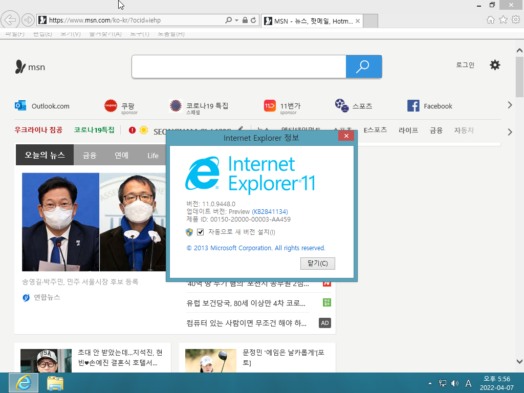
Task: Click the IME input mode A indicator
Action: coord(469,383)
